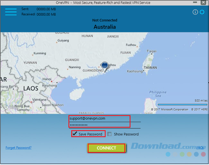Click the Not Connected status text
The width and height of the screenshot is (209, 165).
(104, 20)
